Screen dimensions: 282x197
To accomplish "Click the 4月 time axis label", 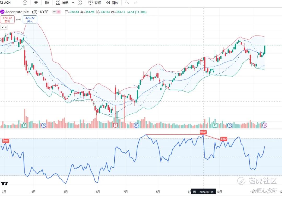I will [33, 192].
